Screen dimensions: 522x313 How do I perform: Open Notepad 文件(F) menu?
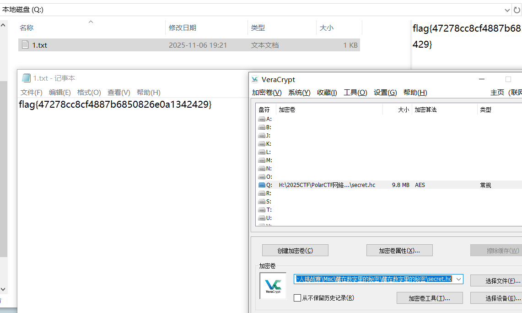(x=31, y=92)
